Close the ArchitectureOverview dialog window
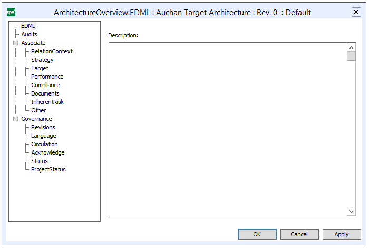Image resolution: width=369 pixels, height=248 pixels. [x=356, y=12]
